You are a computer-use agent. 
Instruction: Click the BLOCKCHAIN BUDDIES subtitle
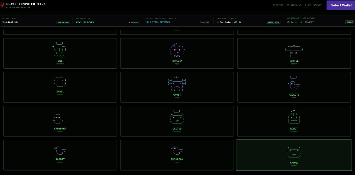click(18, 8)
